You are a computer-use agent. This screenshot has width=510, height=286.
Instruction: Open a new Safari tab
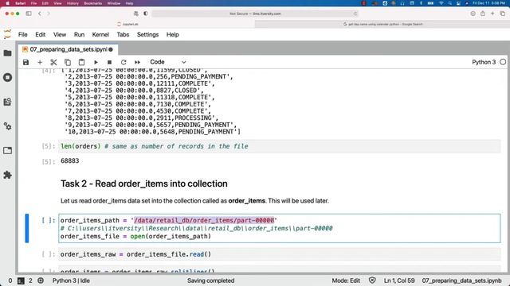coord(492,14)
